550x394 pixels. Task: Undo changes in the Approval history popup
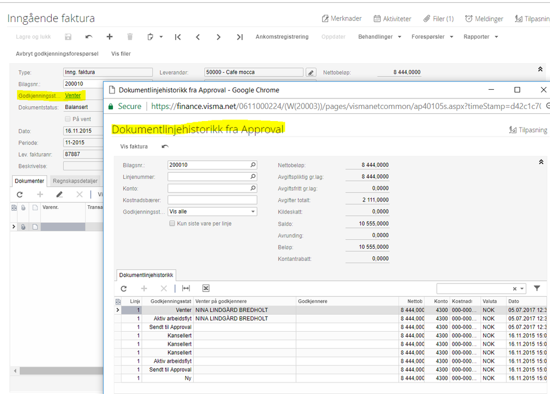coord(165,146)
